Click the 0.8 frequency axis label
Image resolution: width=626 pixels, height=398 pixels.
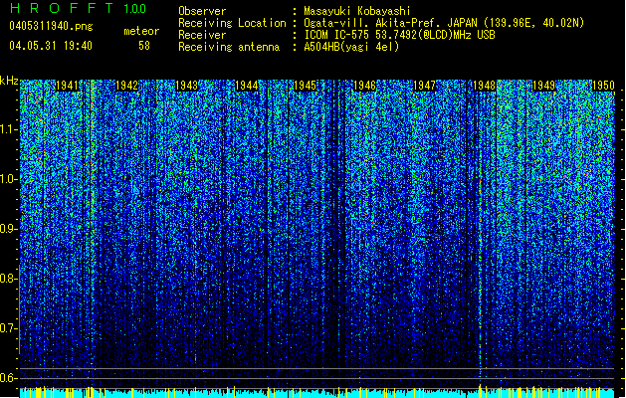click(x=8, y=279)
